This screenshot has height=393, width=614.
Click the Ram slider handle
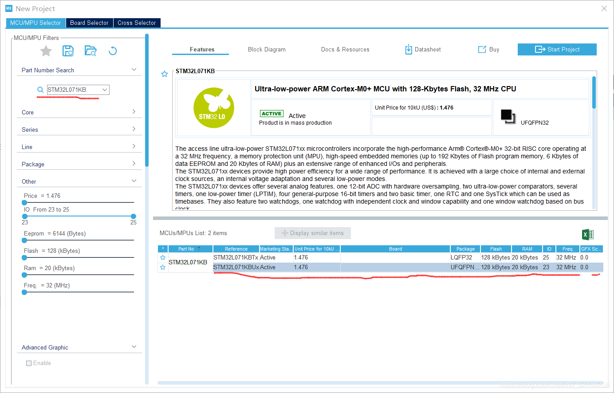tap(24, 275)
